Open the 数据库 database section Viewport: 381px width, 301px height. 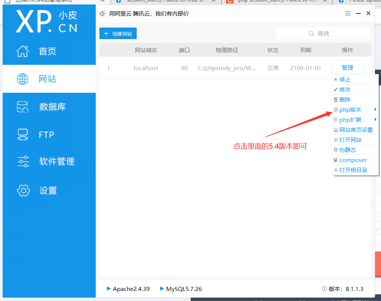tap(49, 107)
